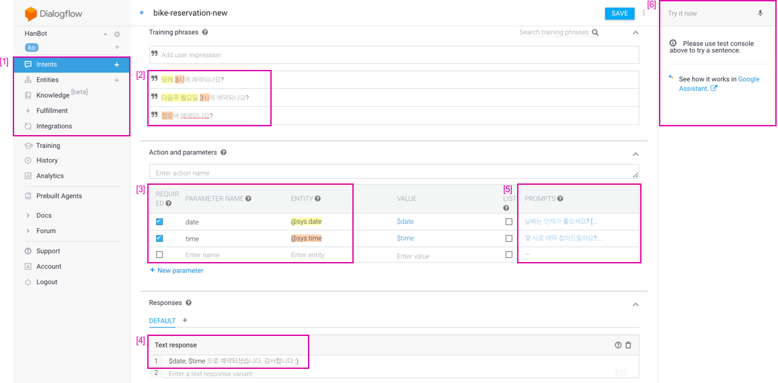
Task: Open help icon next to Responses heading
Action: click(x=188, y=302)
